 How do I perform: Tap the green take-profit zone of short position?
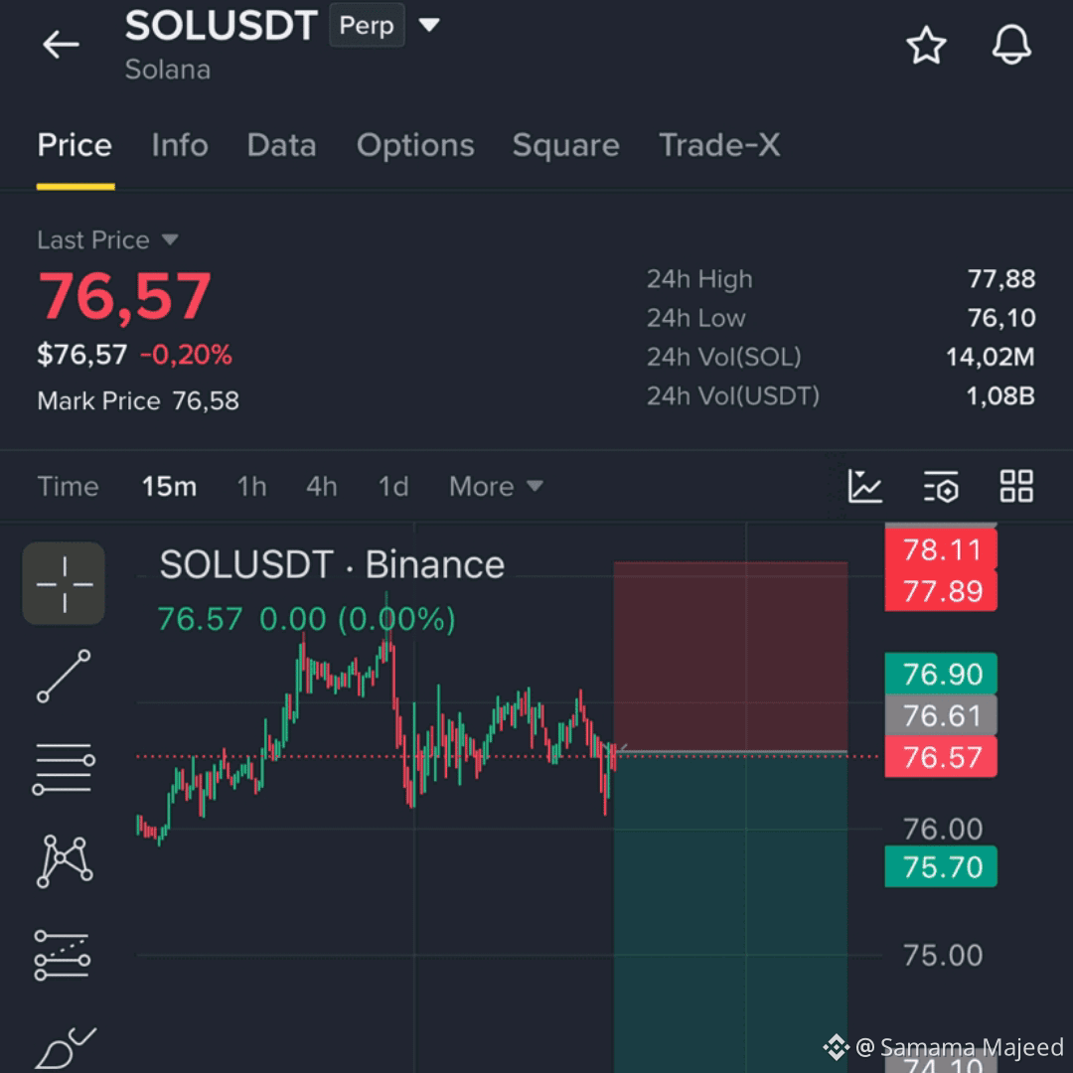(730, 912)
